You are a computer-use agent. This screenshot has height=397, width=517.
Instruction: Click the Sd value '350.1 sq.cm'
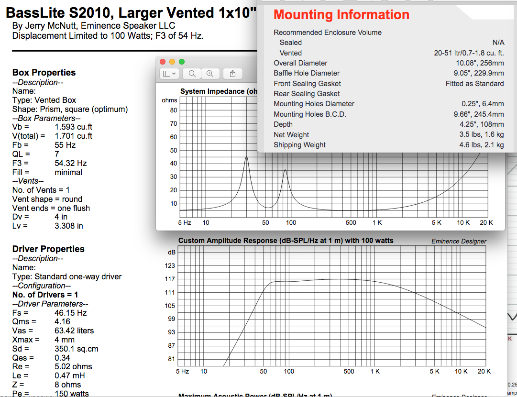tap(76, 349)
